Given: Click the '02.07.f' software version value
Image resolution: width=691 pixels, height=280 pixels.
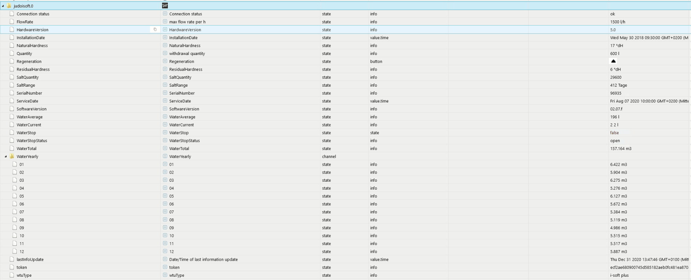Looking at the screenshot, I should [616, 109].
